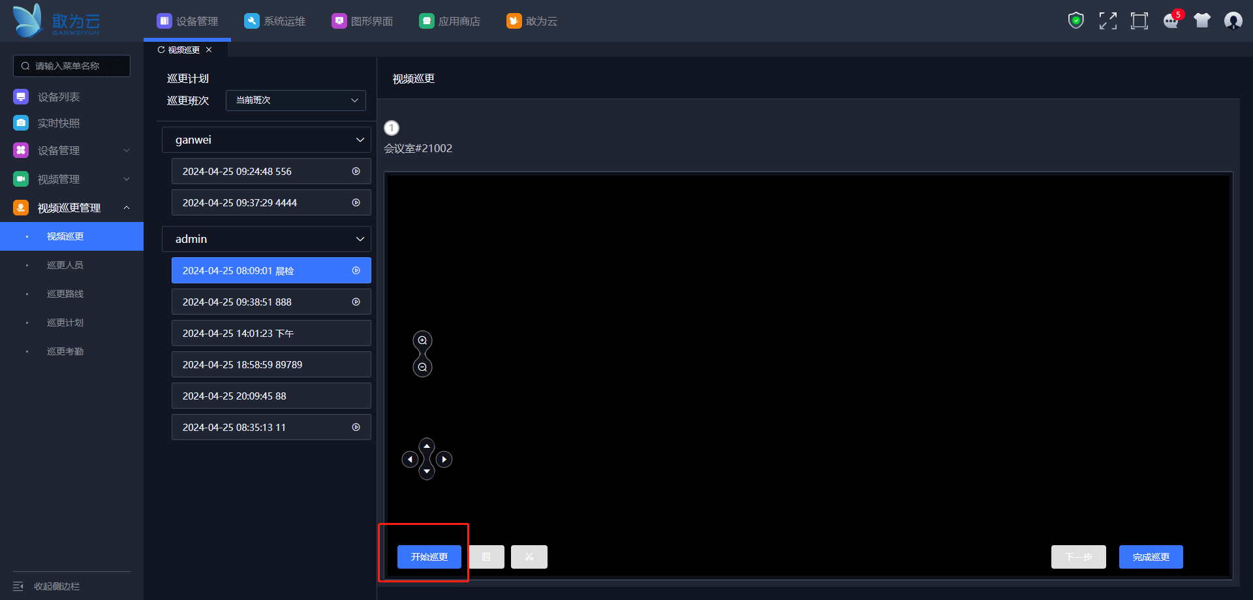The height and width of the screenshot is (600, 1253).
Task: Click the 开始巡更 button
Action: pos(429,557)
